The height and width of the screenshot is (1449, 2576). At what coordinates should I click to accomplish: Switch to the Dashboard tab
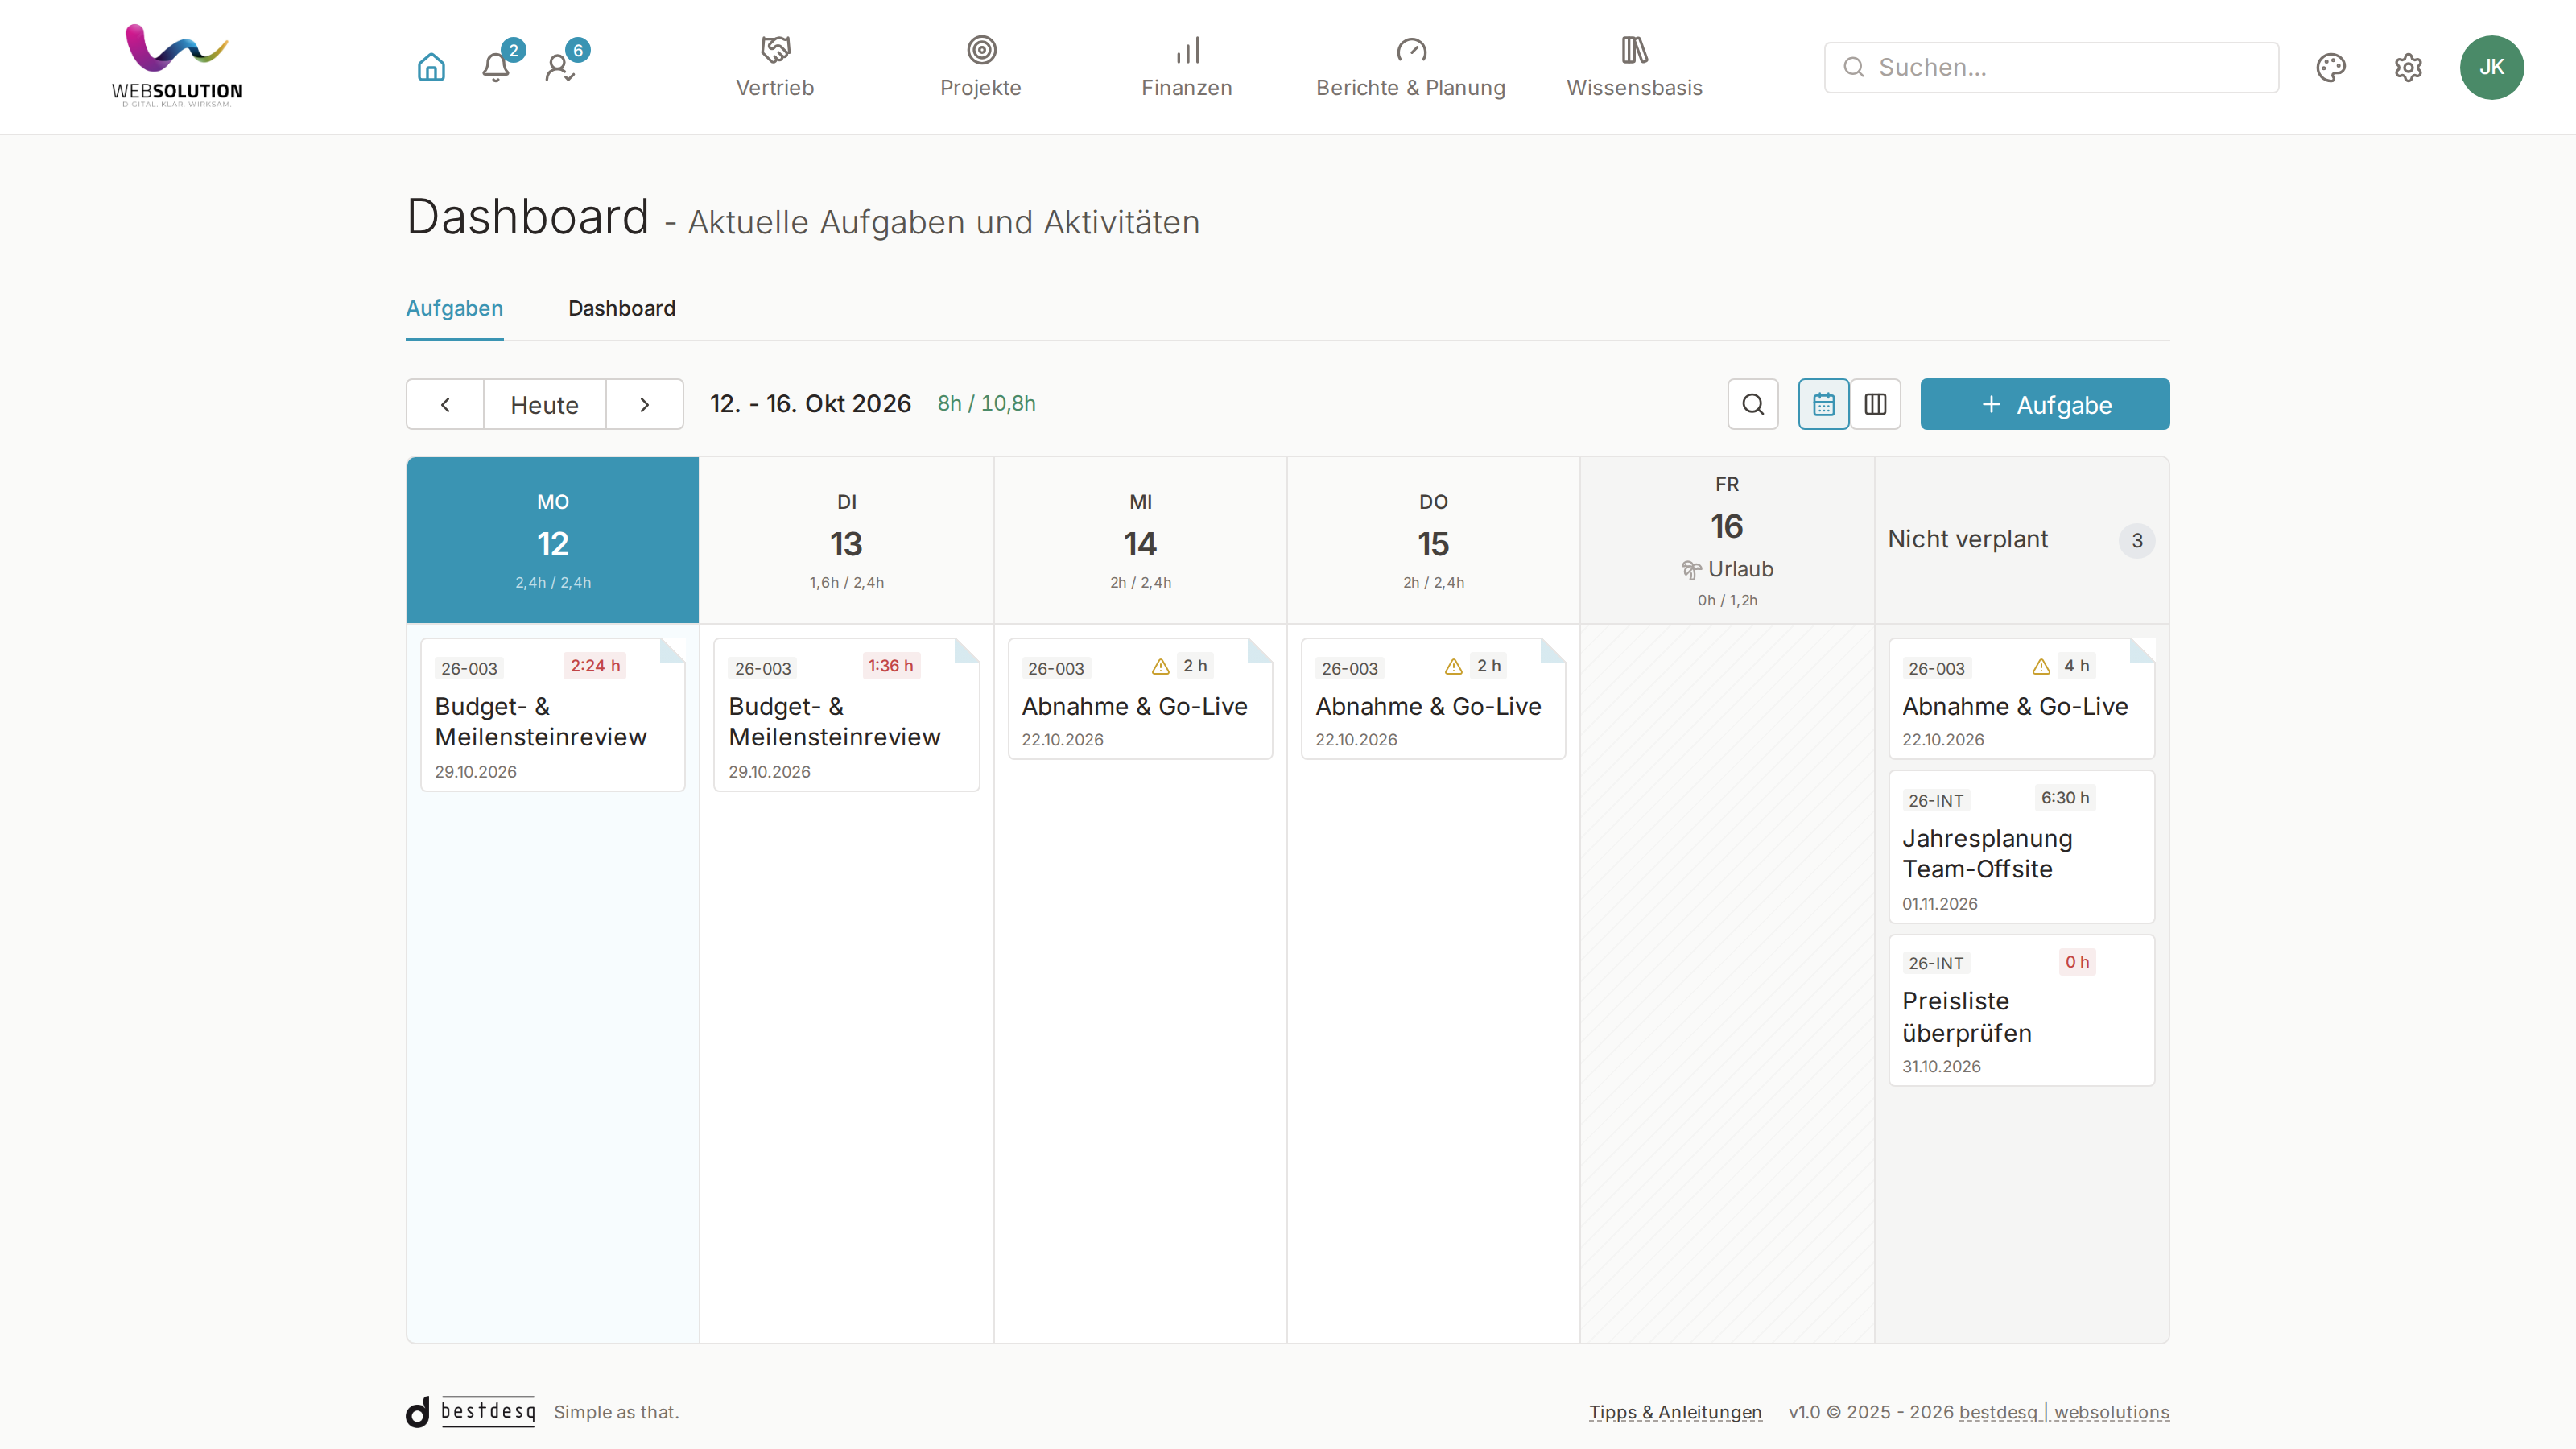(x=622, y=308)
